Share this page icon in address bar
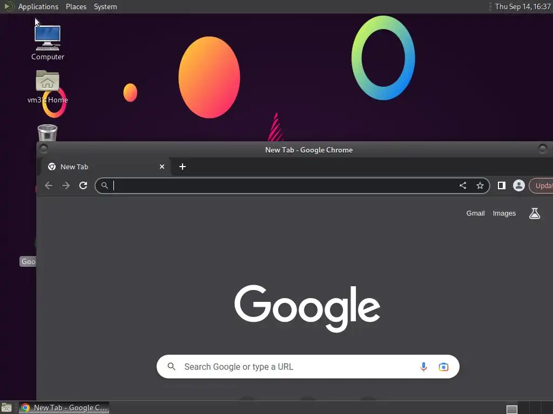 [x=463, y=185]
